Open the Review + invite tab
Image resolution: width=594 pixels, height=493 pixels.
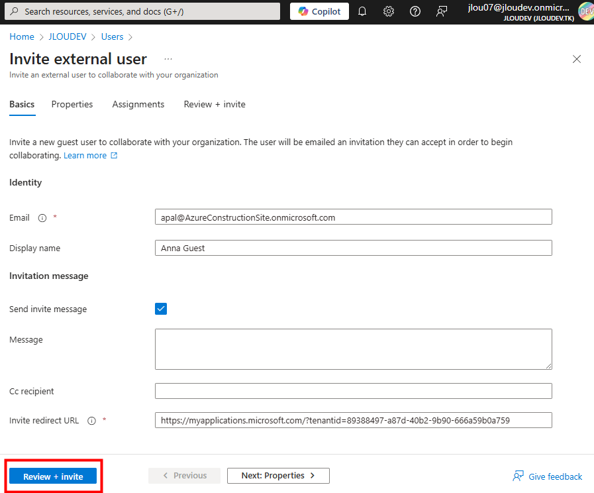[x=215, y=105]
